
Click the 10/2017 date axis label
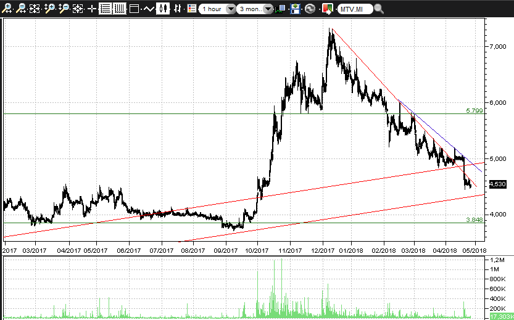[x=257, y=250]
